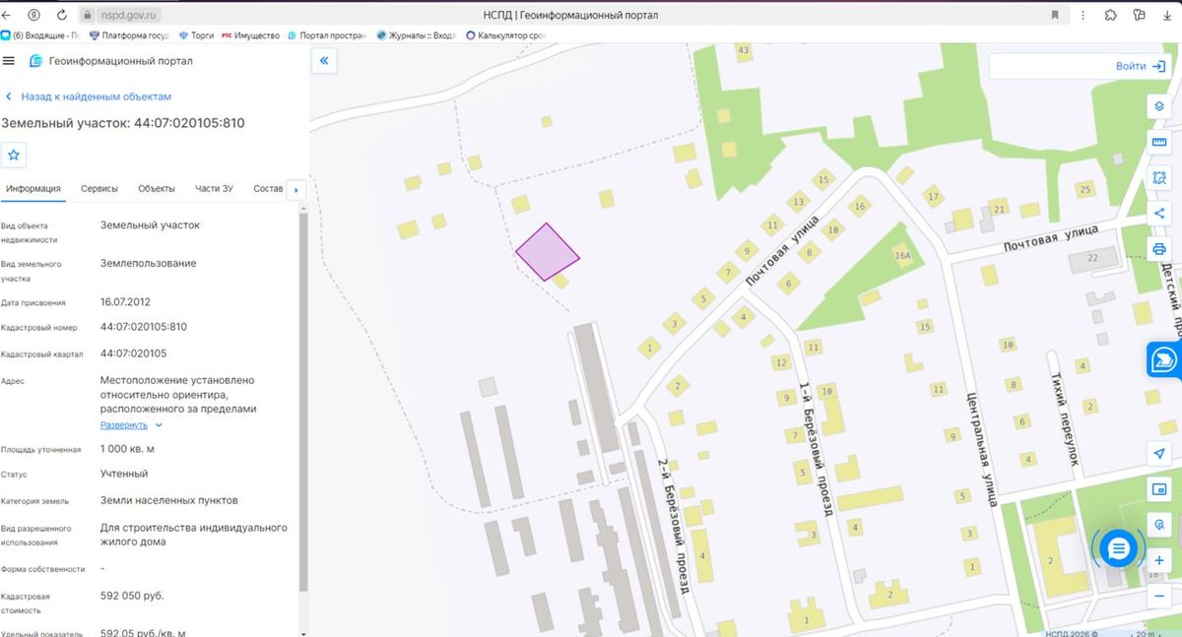Go back via Назад к найденным объектам
The image size is (1182, 637).
[x=89, y=96]
